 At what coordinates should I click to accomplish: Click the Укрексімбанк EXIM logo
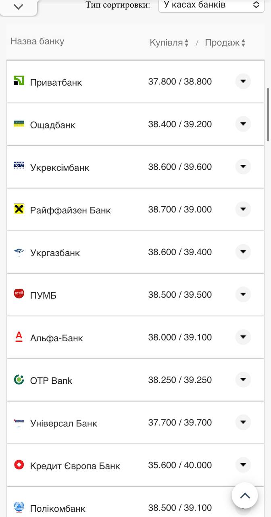point(19,166)
